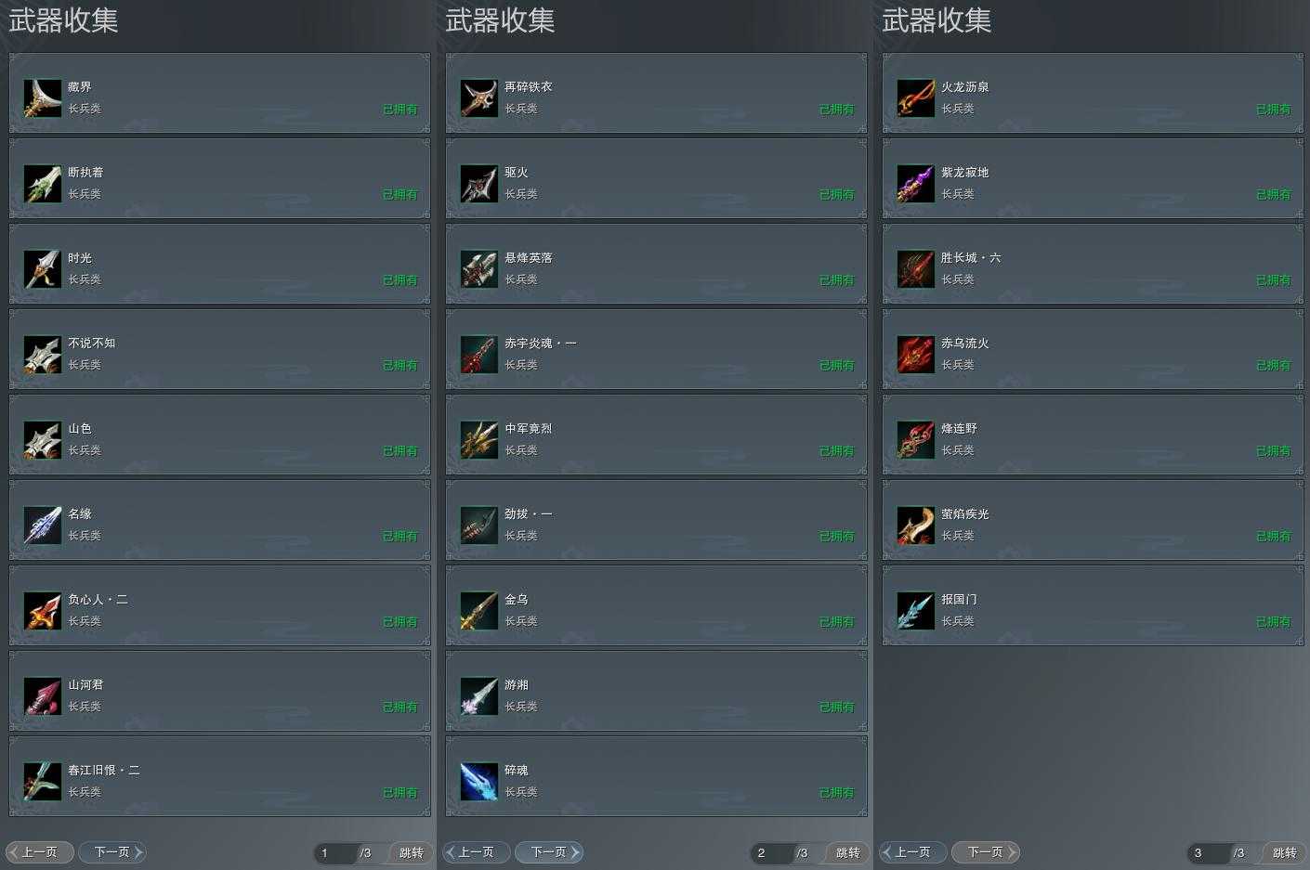Screen dimensions: 1310x870
Task: Go to previous page in third panel
Action: tap(913, 851)
